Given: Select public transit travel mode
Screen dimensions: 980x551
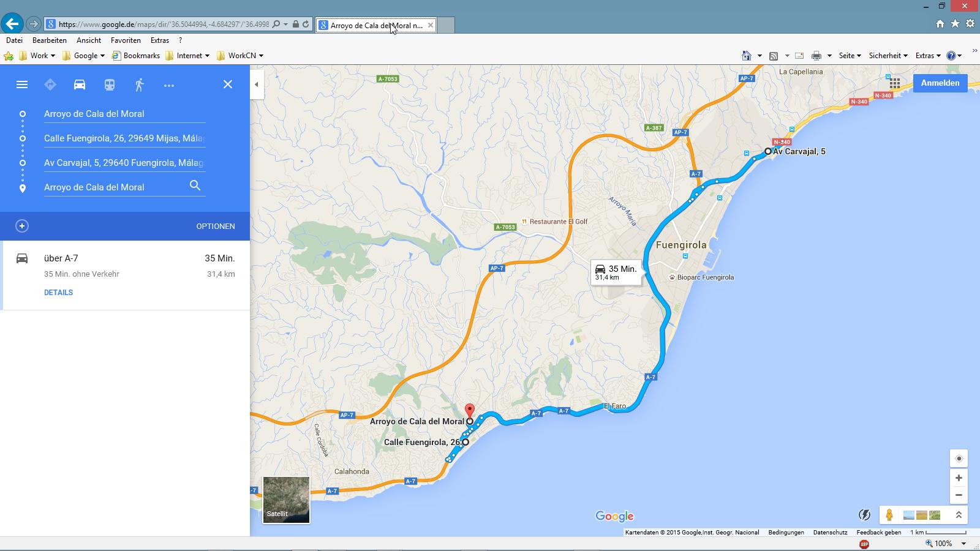Looking at the screenshot, I should pos(110,84).
